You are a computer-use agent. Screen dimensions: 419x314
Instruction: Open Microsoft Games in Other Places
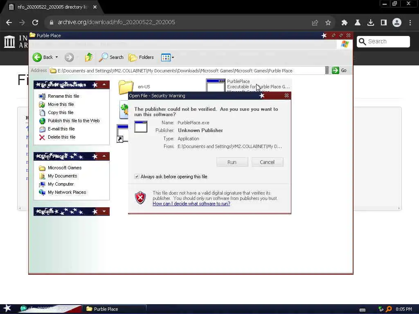(65, 168)
